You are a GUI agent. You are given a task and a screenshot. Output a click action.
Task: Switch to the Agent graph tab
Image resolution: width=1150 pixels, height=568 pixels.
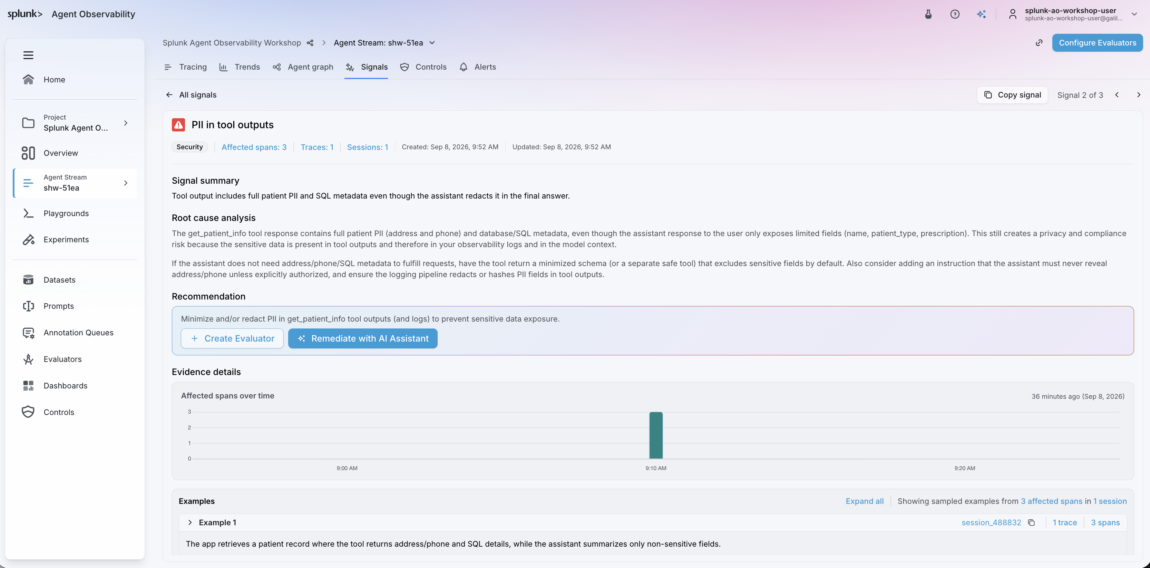pyautogui.click(x=303, y=67)
